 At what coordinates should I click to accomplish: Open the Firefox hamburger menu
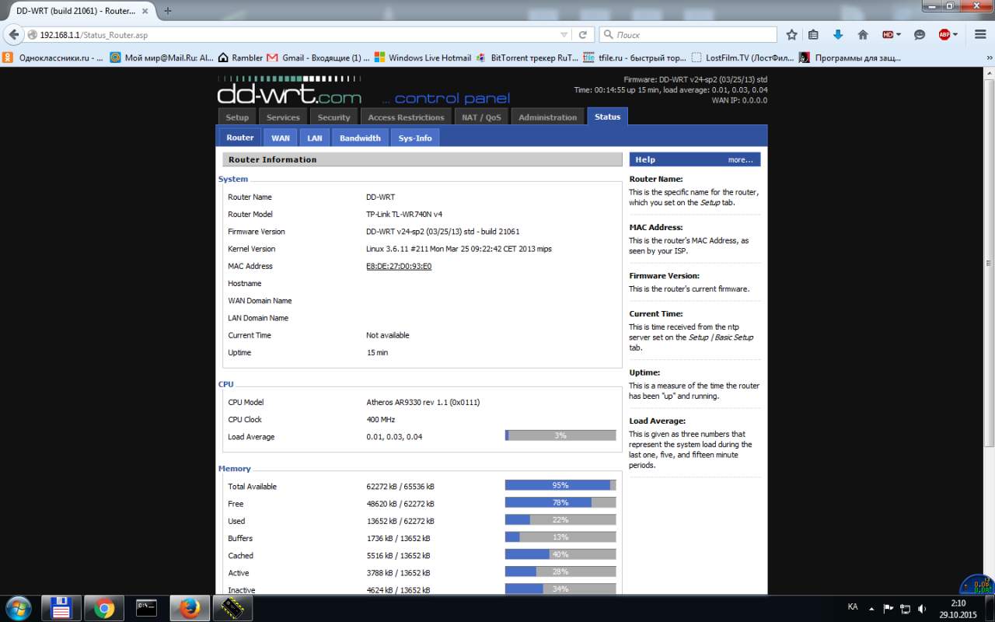[x=980, y=35]
